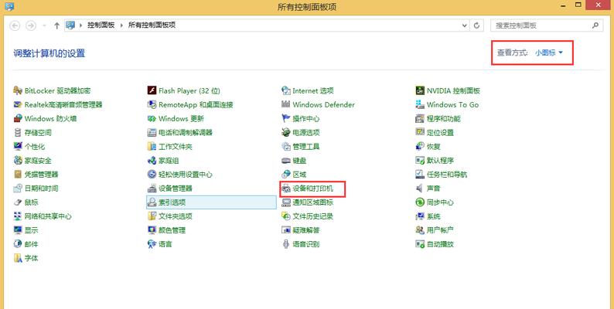Click the 所有控制面板项 breadcrumb

[152, 25]
